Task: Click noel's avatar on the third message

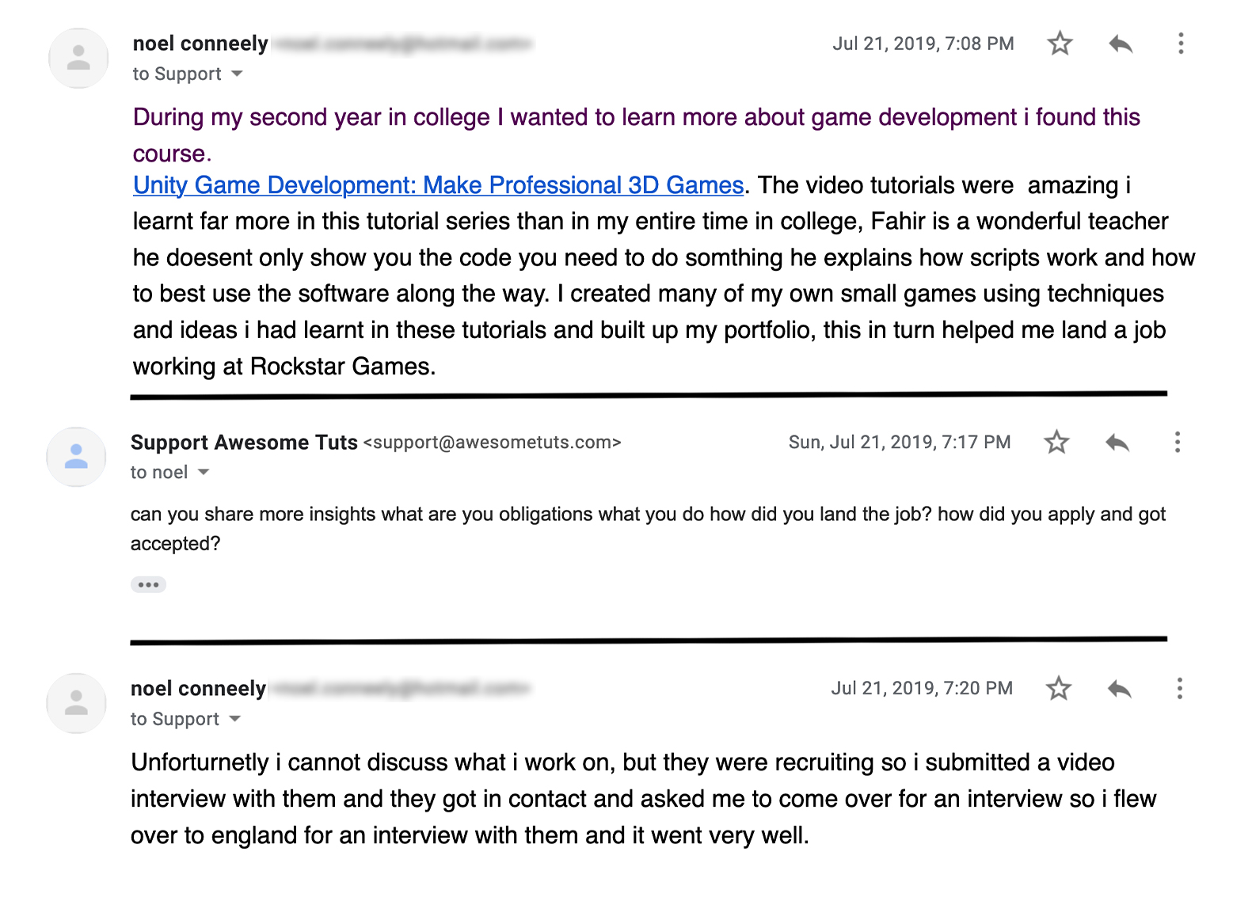Action: [x=76, y=703]
